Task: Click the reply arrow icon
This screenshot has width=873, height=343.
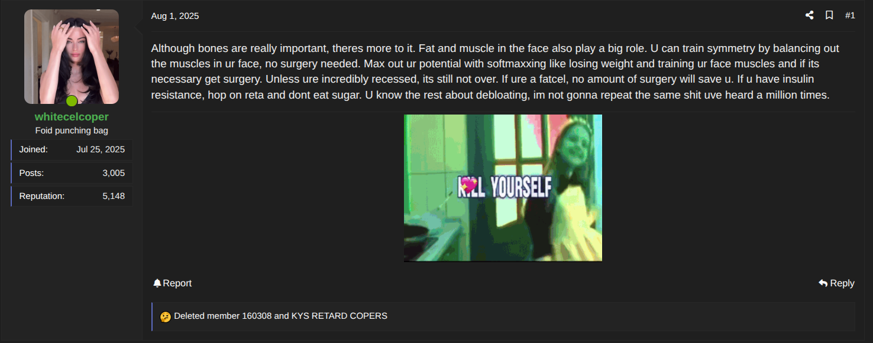Action: tap(823, 283)
